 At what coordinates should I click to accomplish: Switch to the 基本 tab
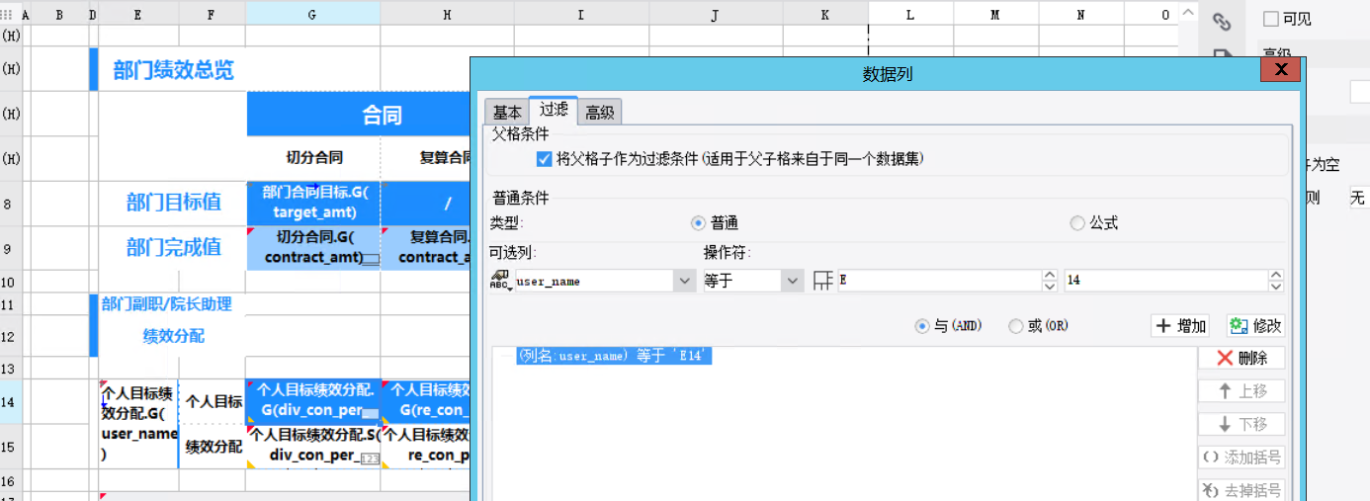(x=507, y=113)
